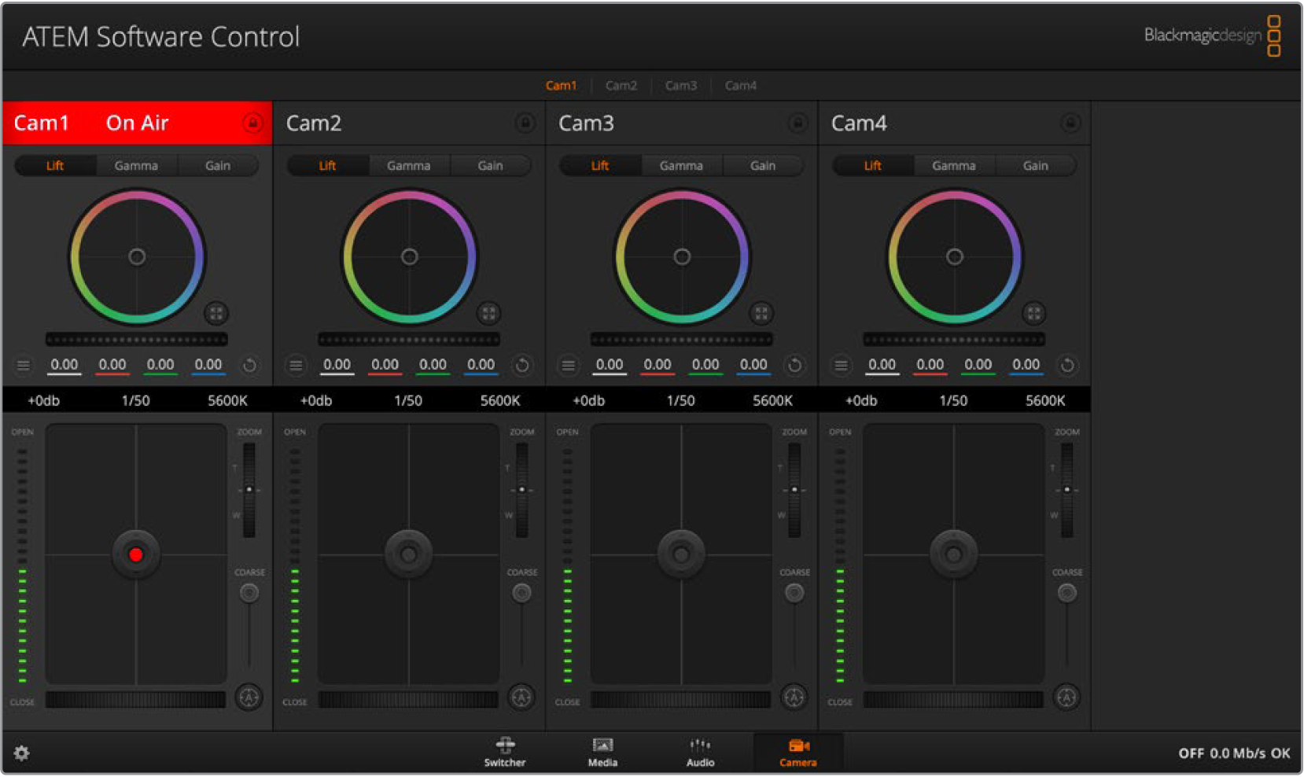Toggle the Cam2 lock icon
Viewport: 1304px width, 777px height.
click(525, 123)
